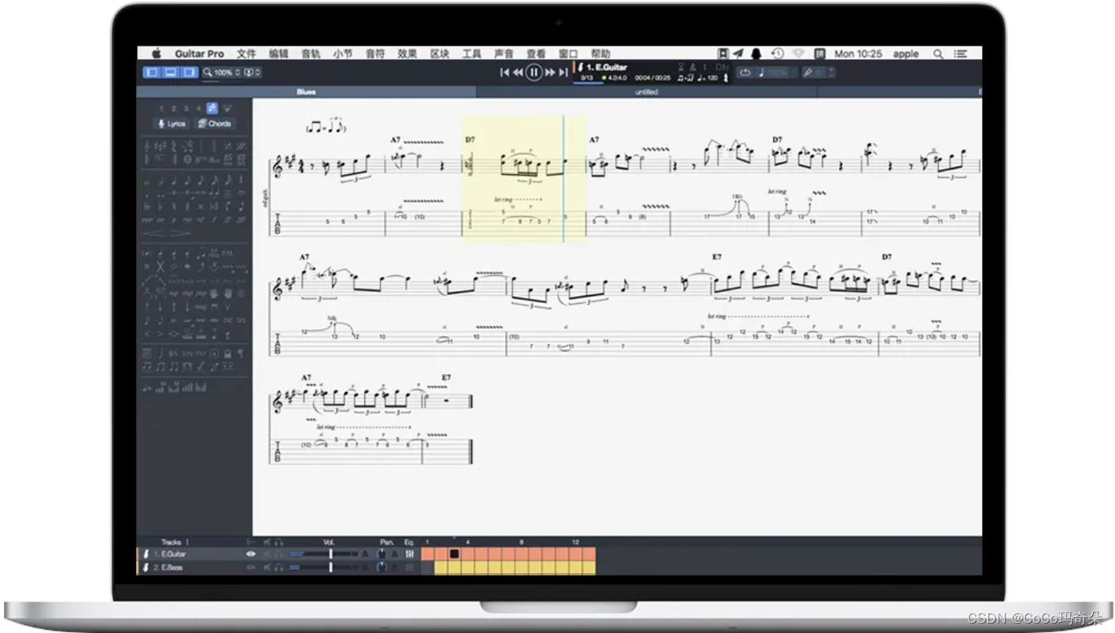Click the design mode icon beside voices

point(227,109)
